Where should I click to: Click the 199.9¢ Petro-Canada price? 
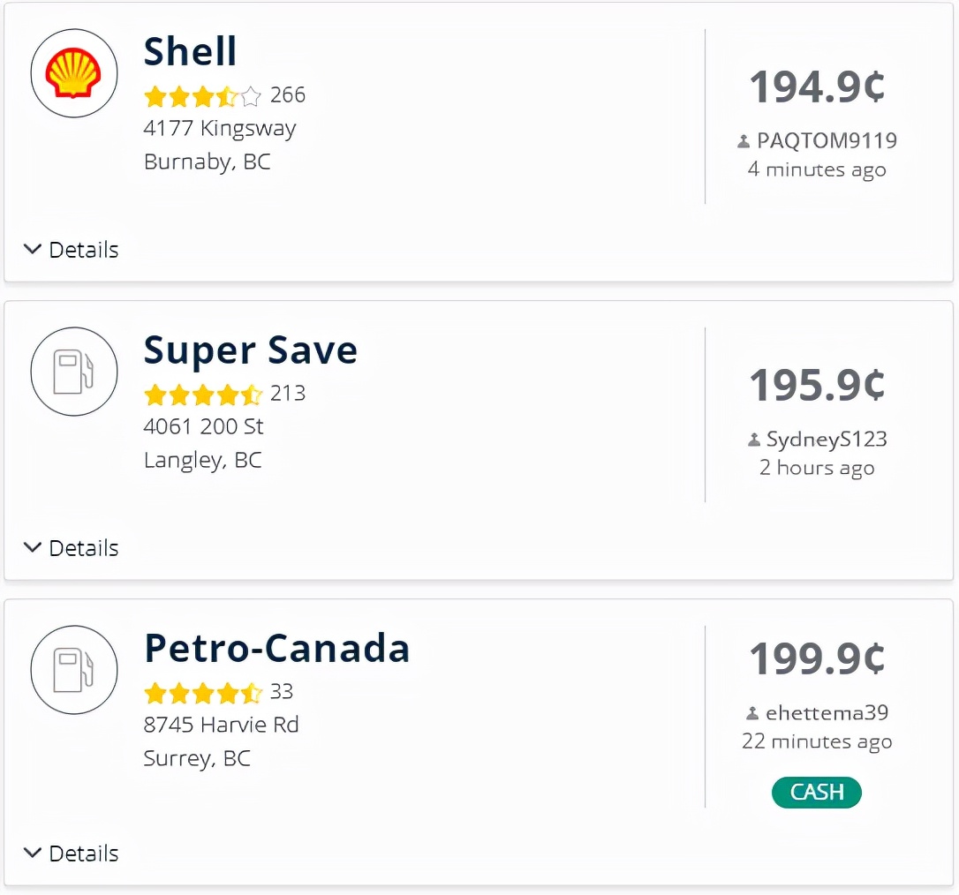(817, 658)
